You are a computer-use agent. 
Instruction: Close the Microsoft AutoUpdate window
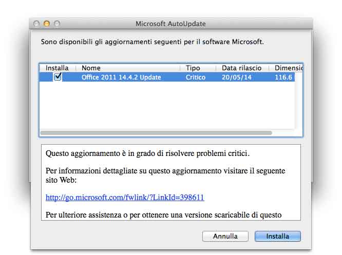click(x=36, y=24)
